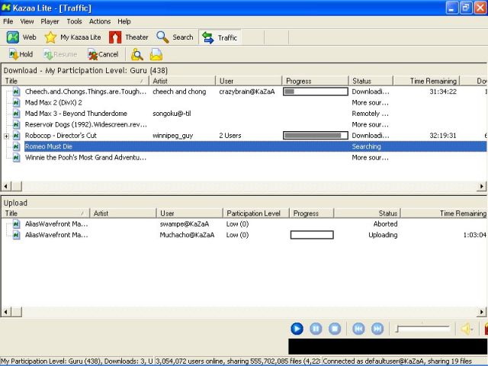Click download Time Remaining column header

click(426, 82)
